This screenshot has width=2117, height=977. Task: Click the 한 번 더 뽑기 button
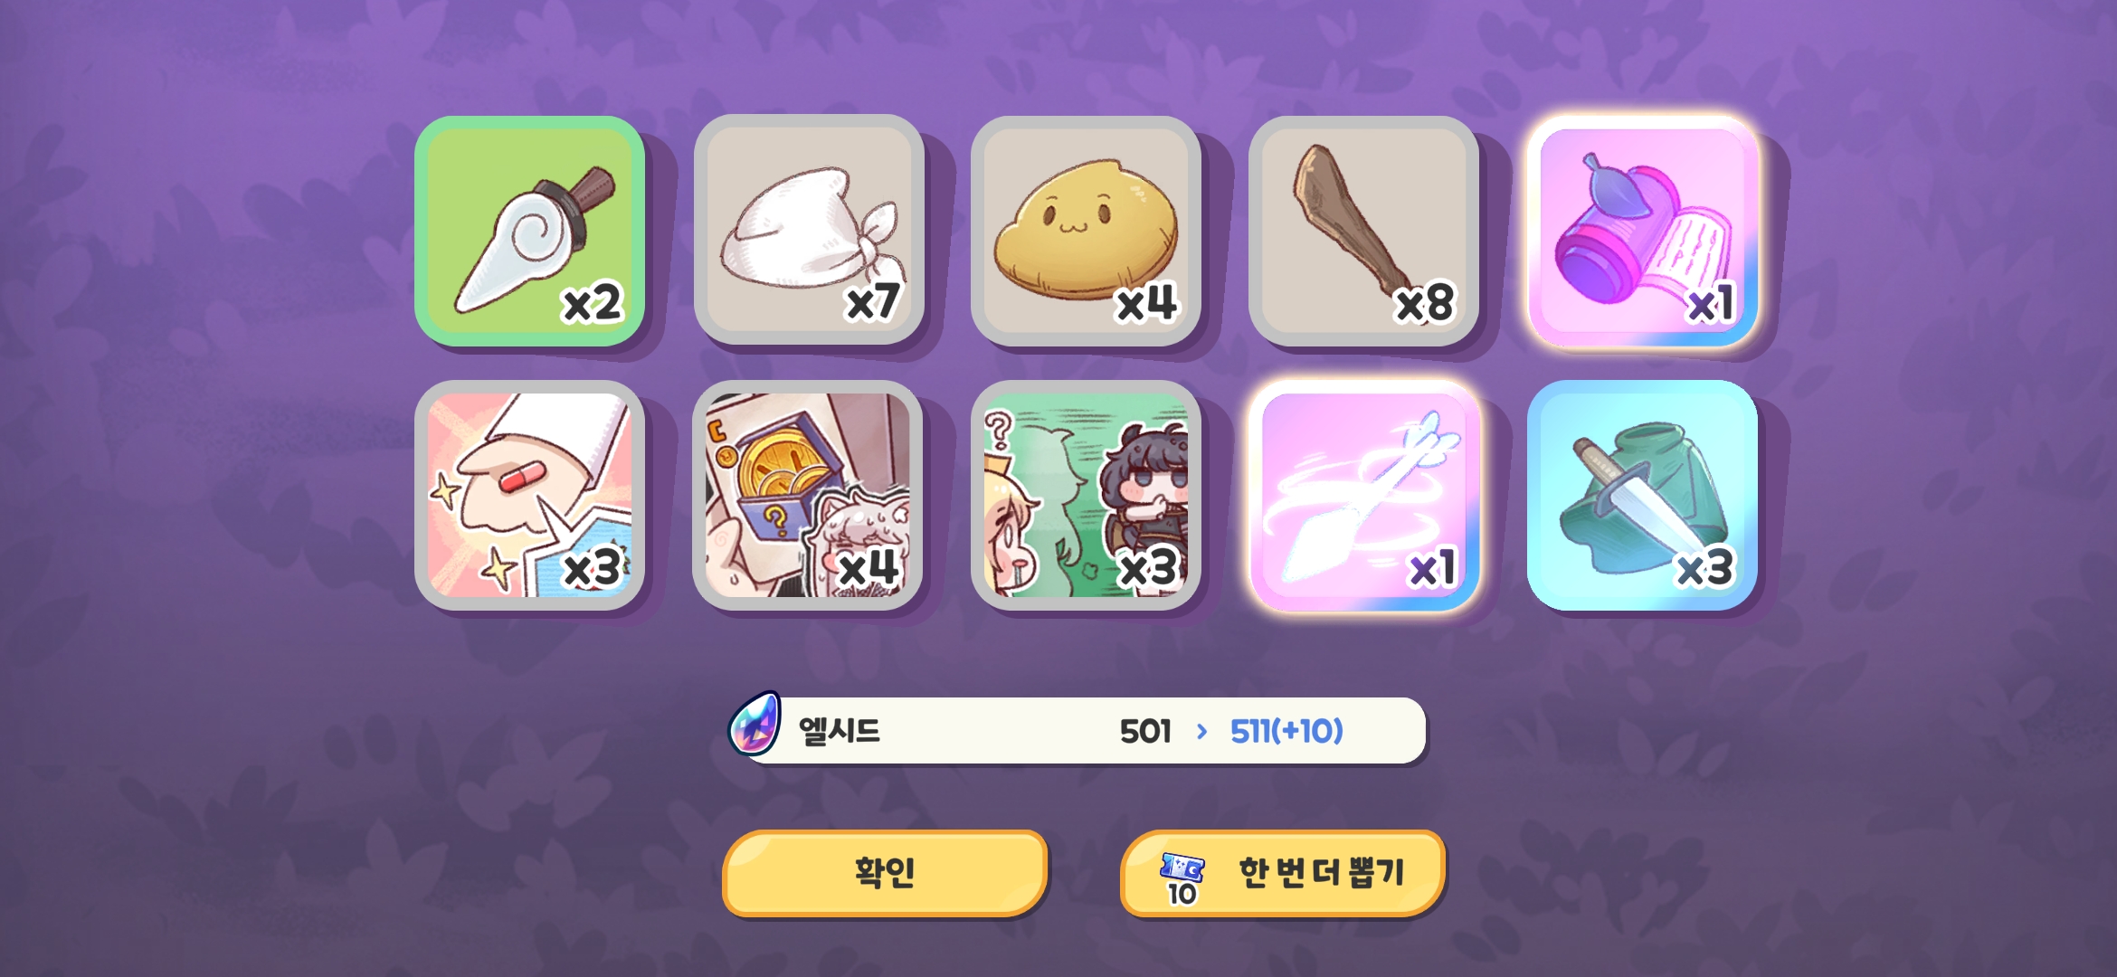click(x=1282, y=873)
